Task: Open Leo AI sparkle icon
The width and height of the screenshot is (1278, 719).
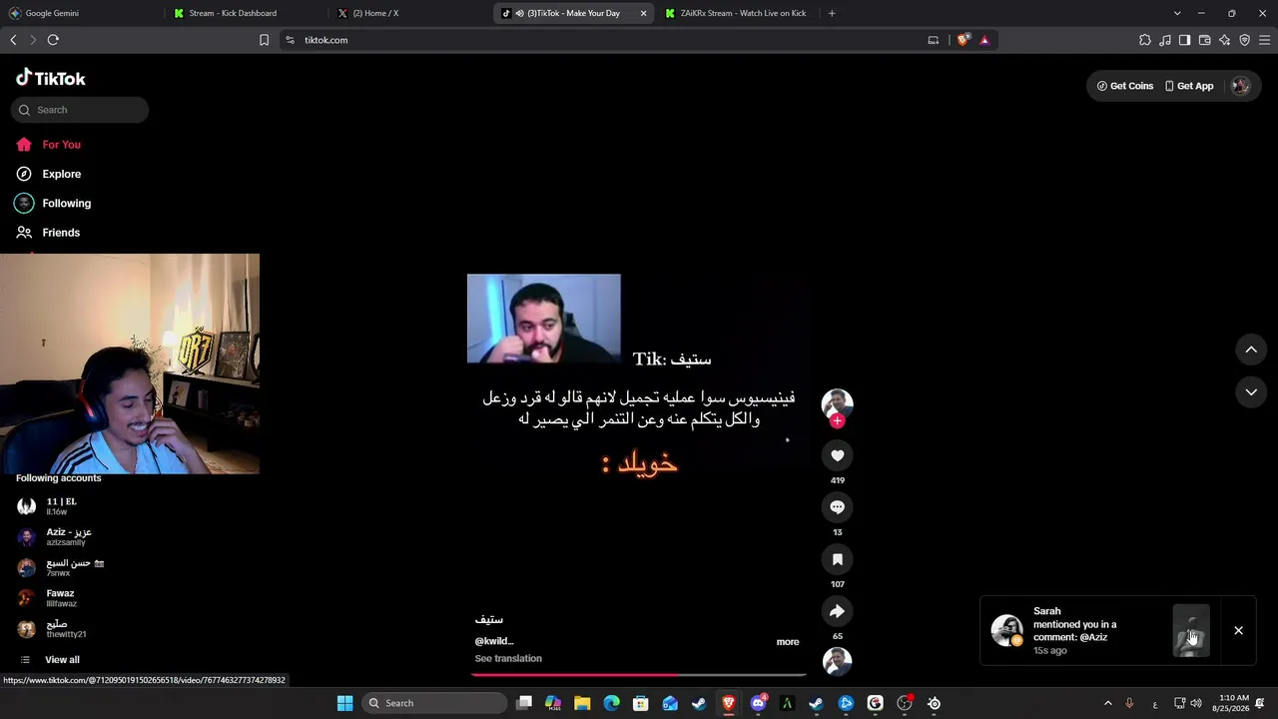Action: [1224, 40]
